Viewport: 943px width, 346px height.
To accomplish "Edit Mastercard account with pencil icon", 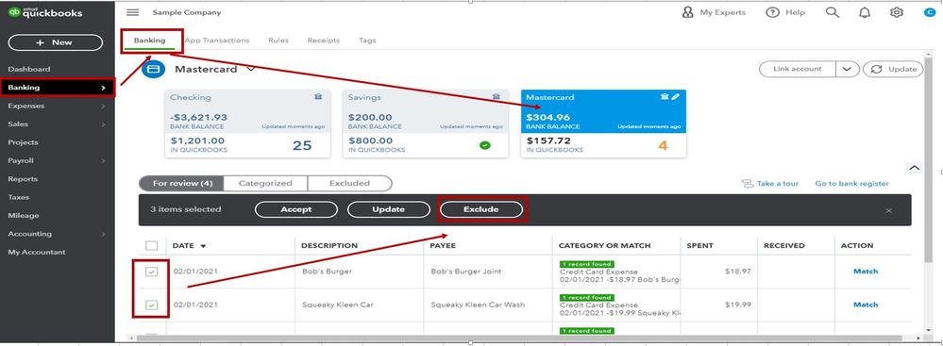I will [675, 97].
